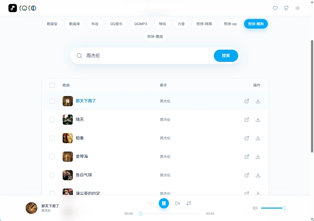Download the song 告白气球
Screen dimensions: 314x221
tap(258, 175)
